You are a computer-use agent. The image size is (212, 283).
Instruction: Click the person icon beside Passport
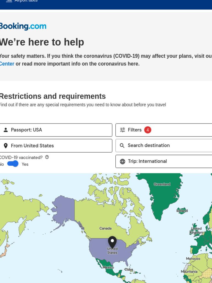pos(6,130)
